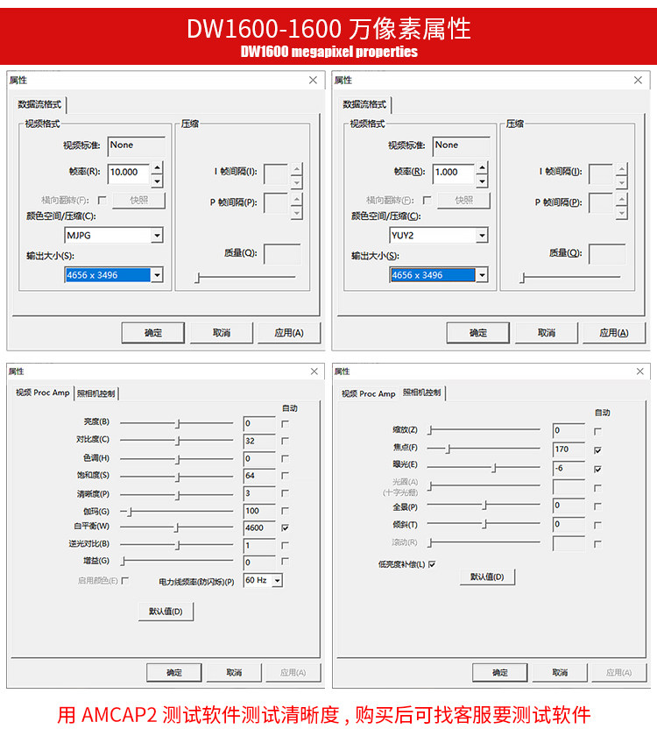This screenshot has width=657, height=736.
Task: Increase frame rate in MJPG dialog spinner
Action: [x=157, y=167]
